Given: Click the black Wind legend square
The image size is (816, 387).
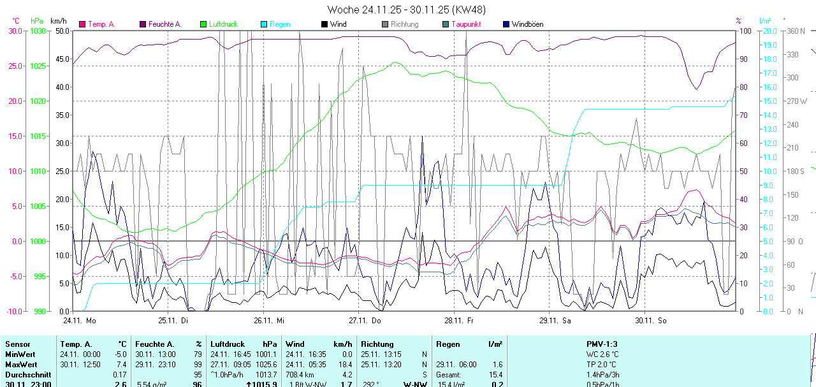Looking at the screenshot, I should 324,24.
